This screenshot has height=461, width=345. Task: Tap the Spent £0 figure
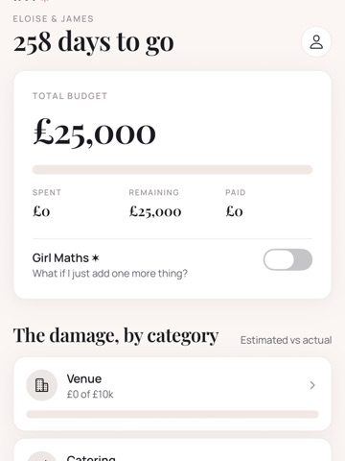coord(41,211)
